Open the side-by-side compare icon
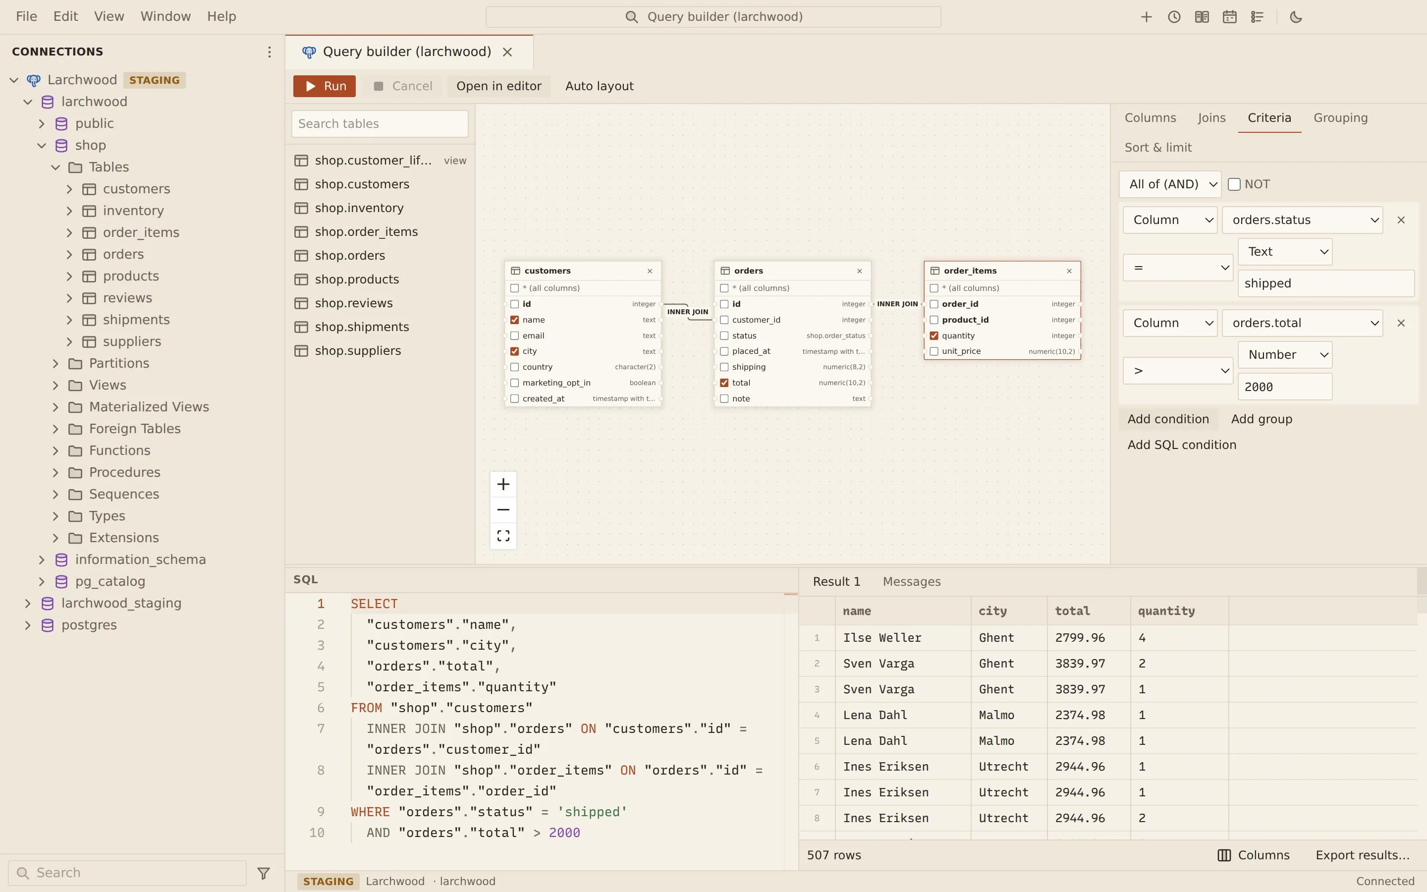The image size is (1427, 892). 1202,17
